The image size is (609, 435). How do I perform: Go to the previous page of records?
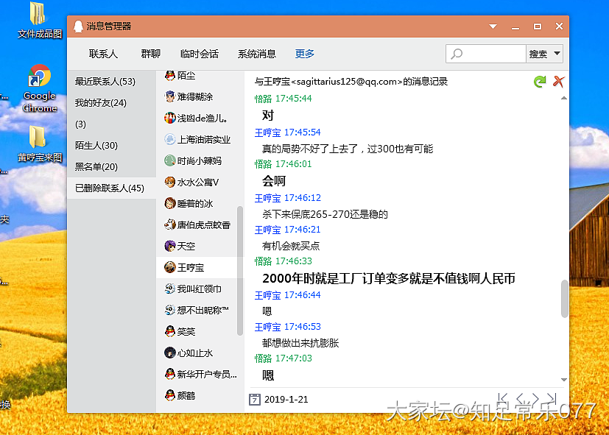(x=521, y=399)
